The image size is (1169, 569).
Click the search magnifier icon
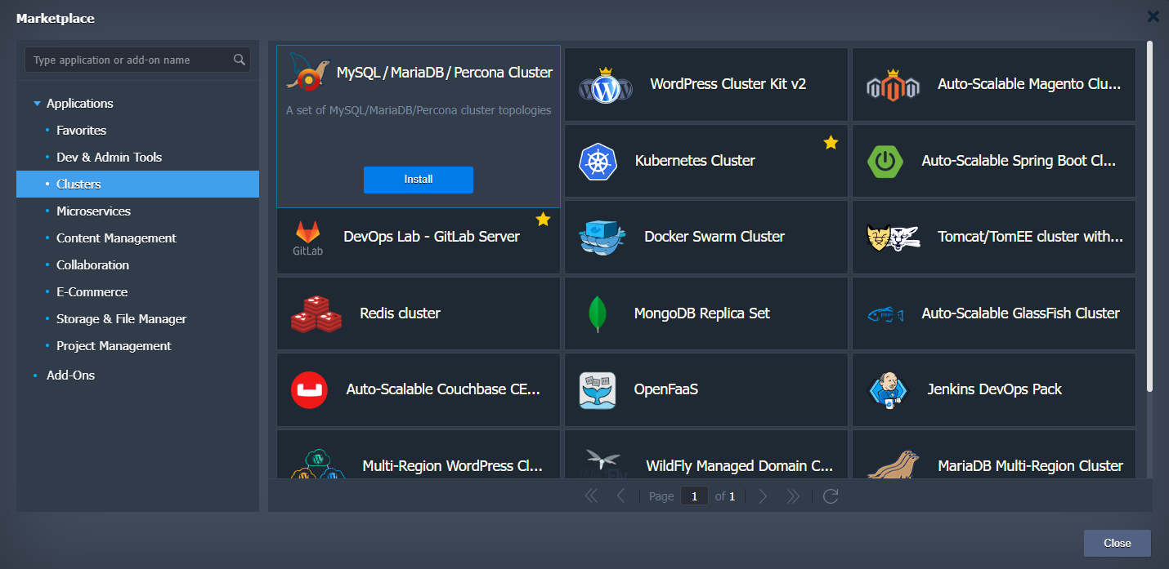pos(240,60)
